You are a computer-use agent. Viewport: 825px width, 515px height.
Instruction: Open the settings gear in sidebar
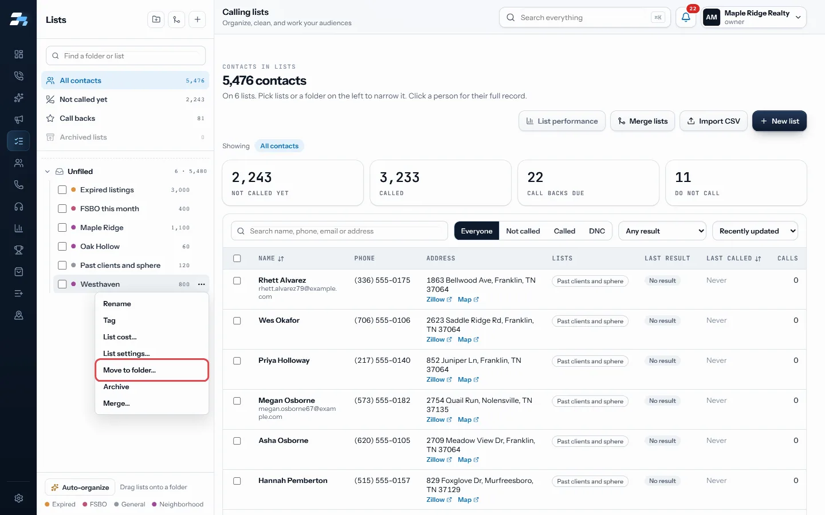pyautogui.click(x=18, y=498)
